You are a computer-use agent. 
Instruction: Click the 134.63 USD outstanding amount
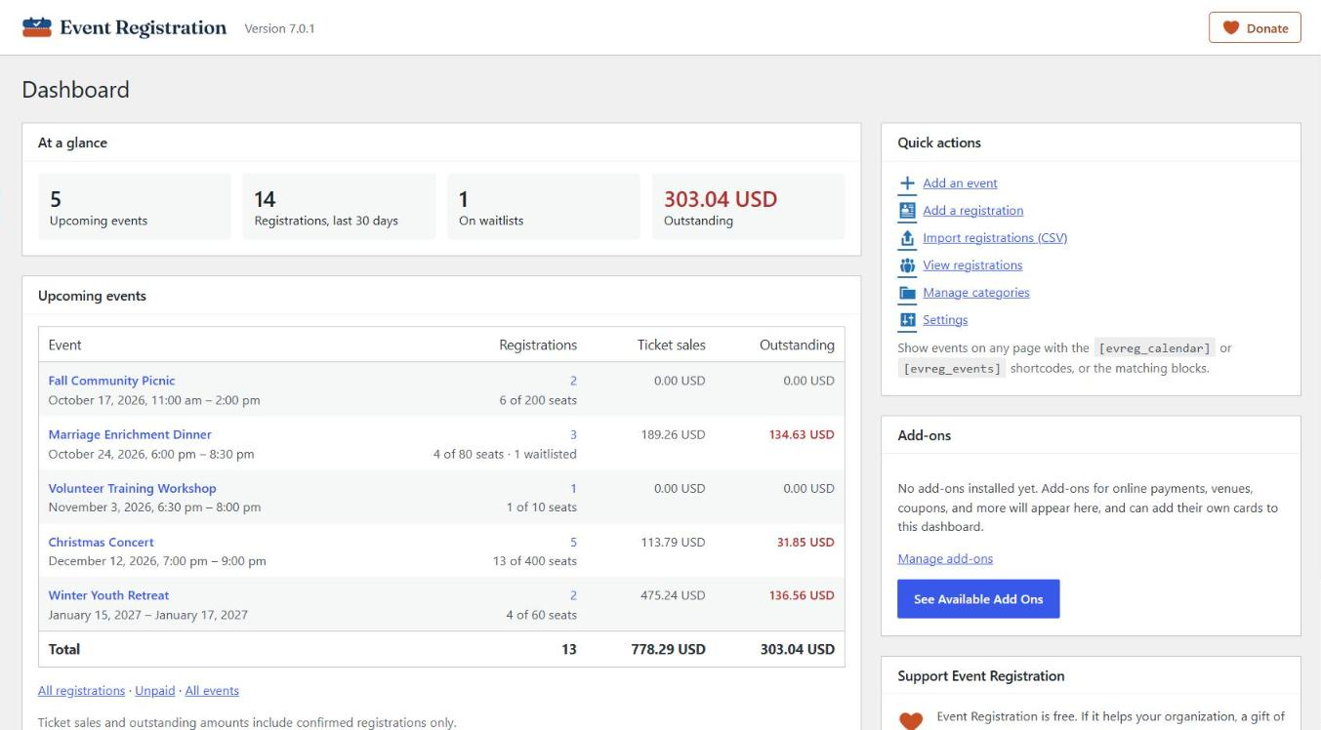(x=802, y=434)
